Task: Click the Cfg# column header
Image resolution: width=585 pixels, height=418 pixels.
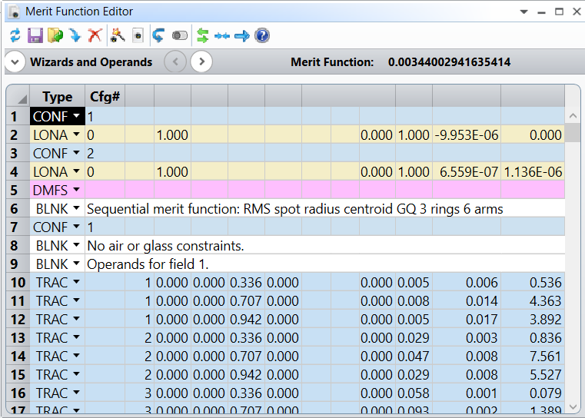Action: [105, 97]
